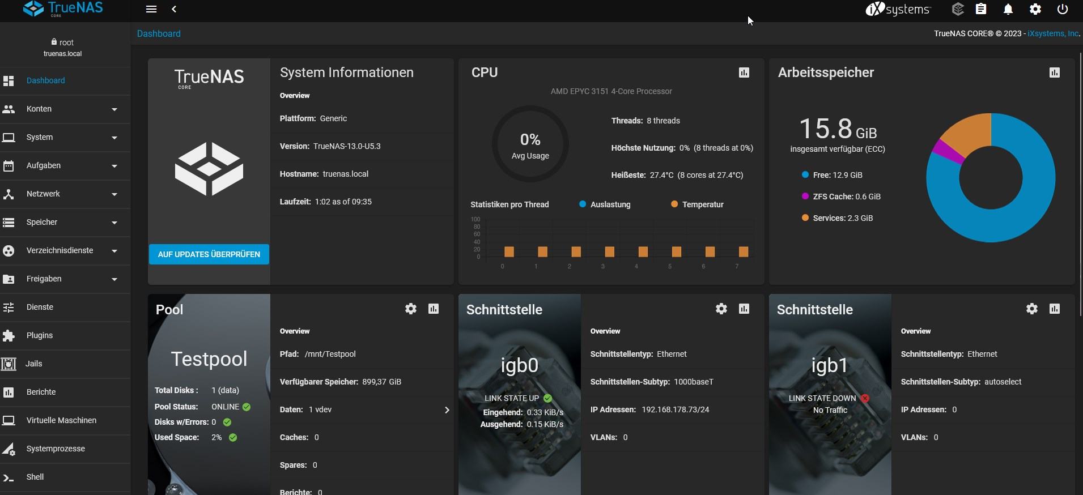Viewport: 1083px width, 495px height.
Task: Click the blue Free legend dot
Action: tap(805, 174)
